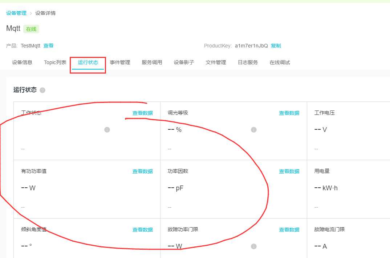Click the '-- pF' value
This screenshot has height=258, width=390.
tap(175, 188)
